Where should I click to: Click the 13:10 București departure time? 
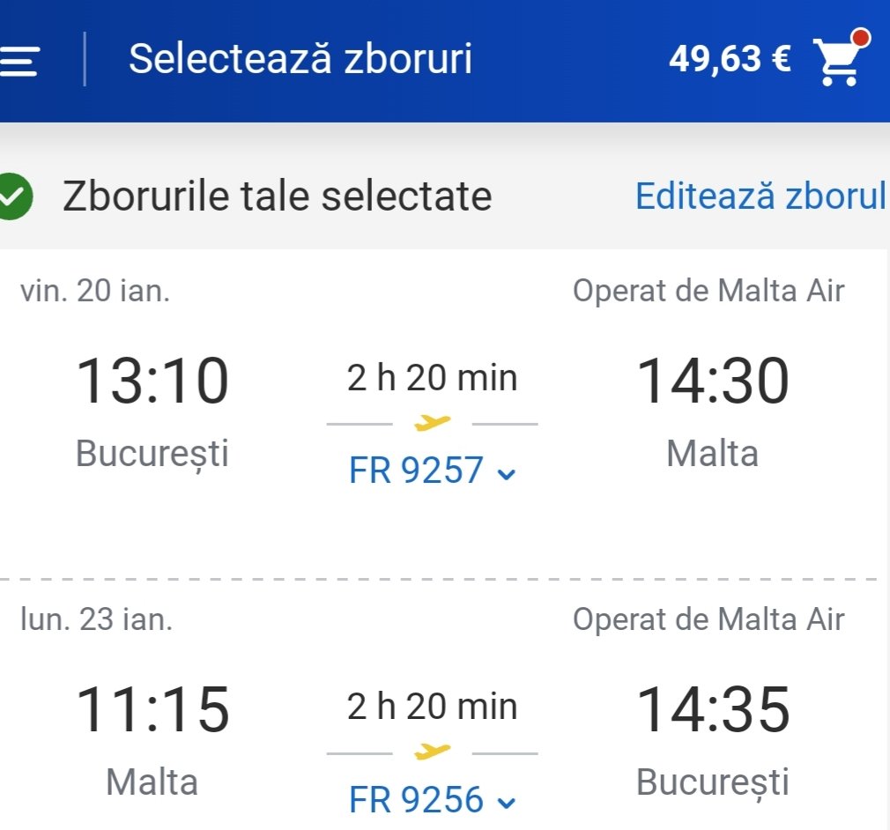point(152,382)
